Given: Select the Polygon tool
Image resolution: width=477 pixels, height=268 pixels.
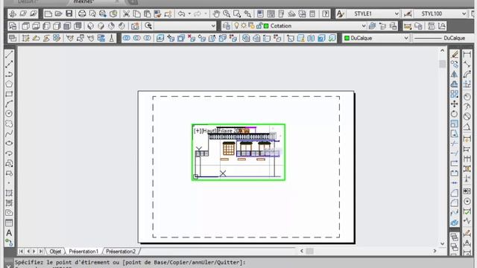Looking at the screenshot, I should click(9, 84).
